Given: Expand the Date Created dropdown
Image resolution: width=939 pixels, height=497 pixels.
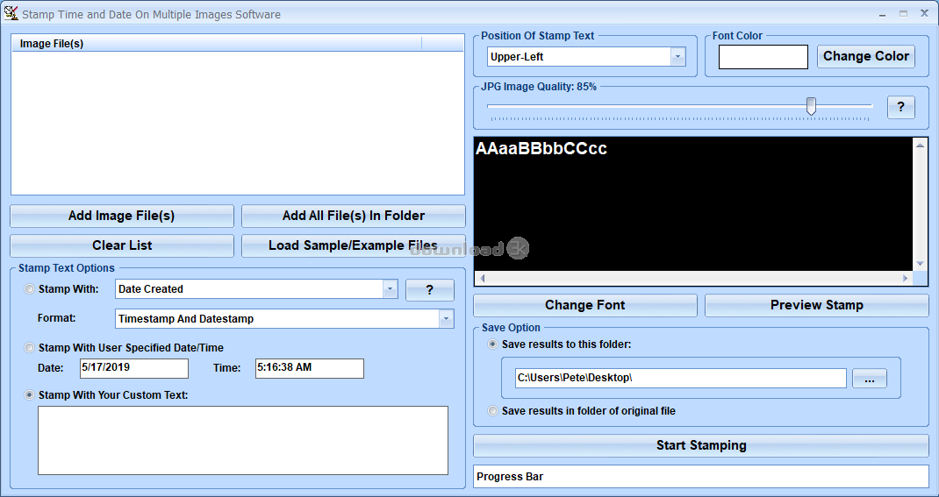Looking at the screenshot, I should (x=390, y=289).
